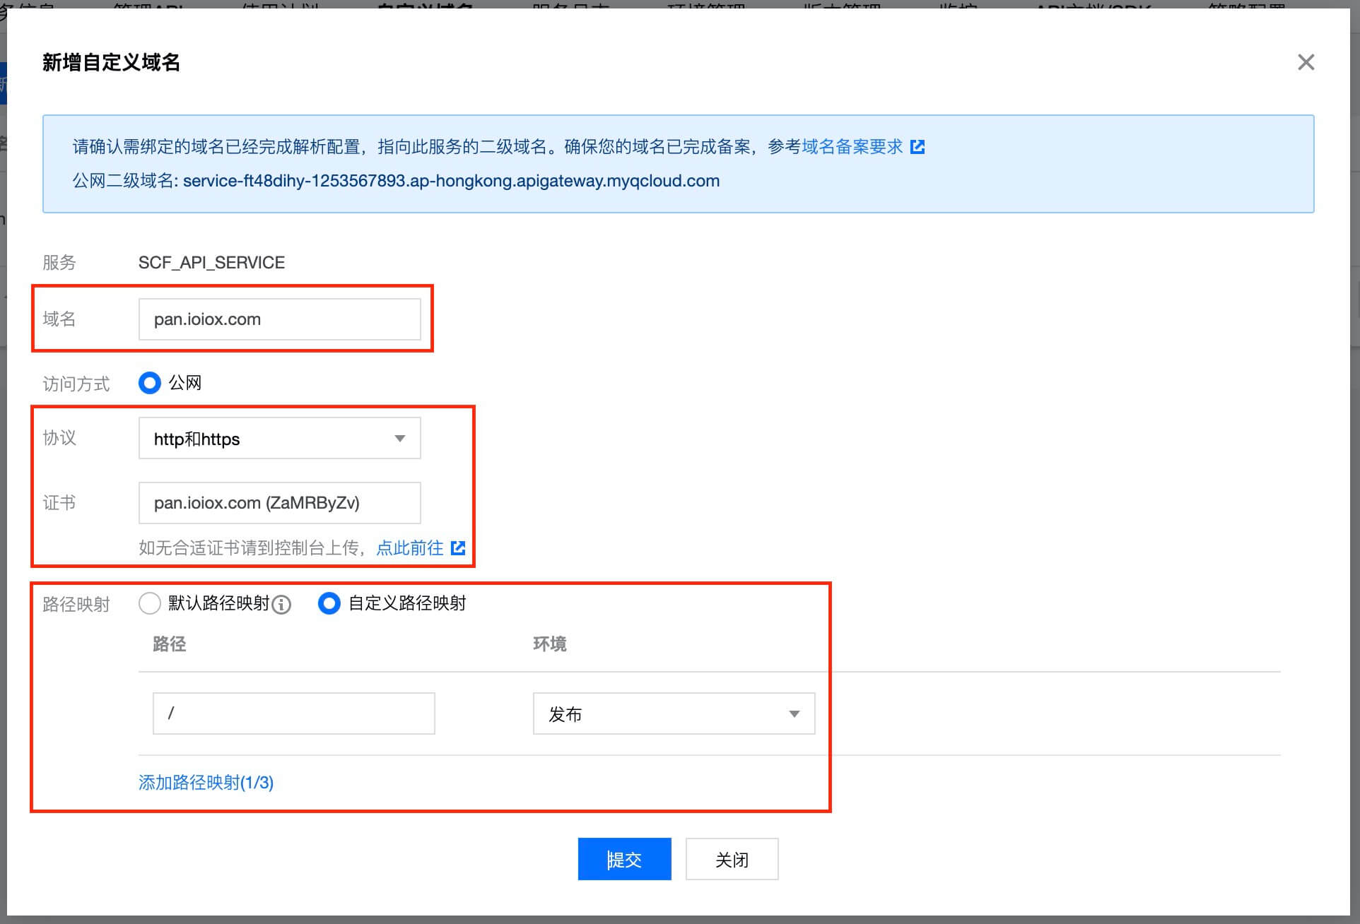Click 添加路径映射(1/3) link

[x=206, y=782]
